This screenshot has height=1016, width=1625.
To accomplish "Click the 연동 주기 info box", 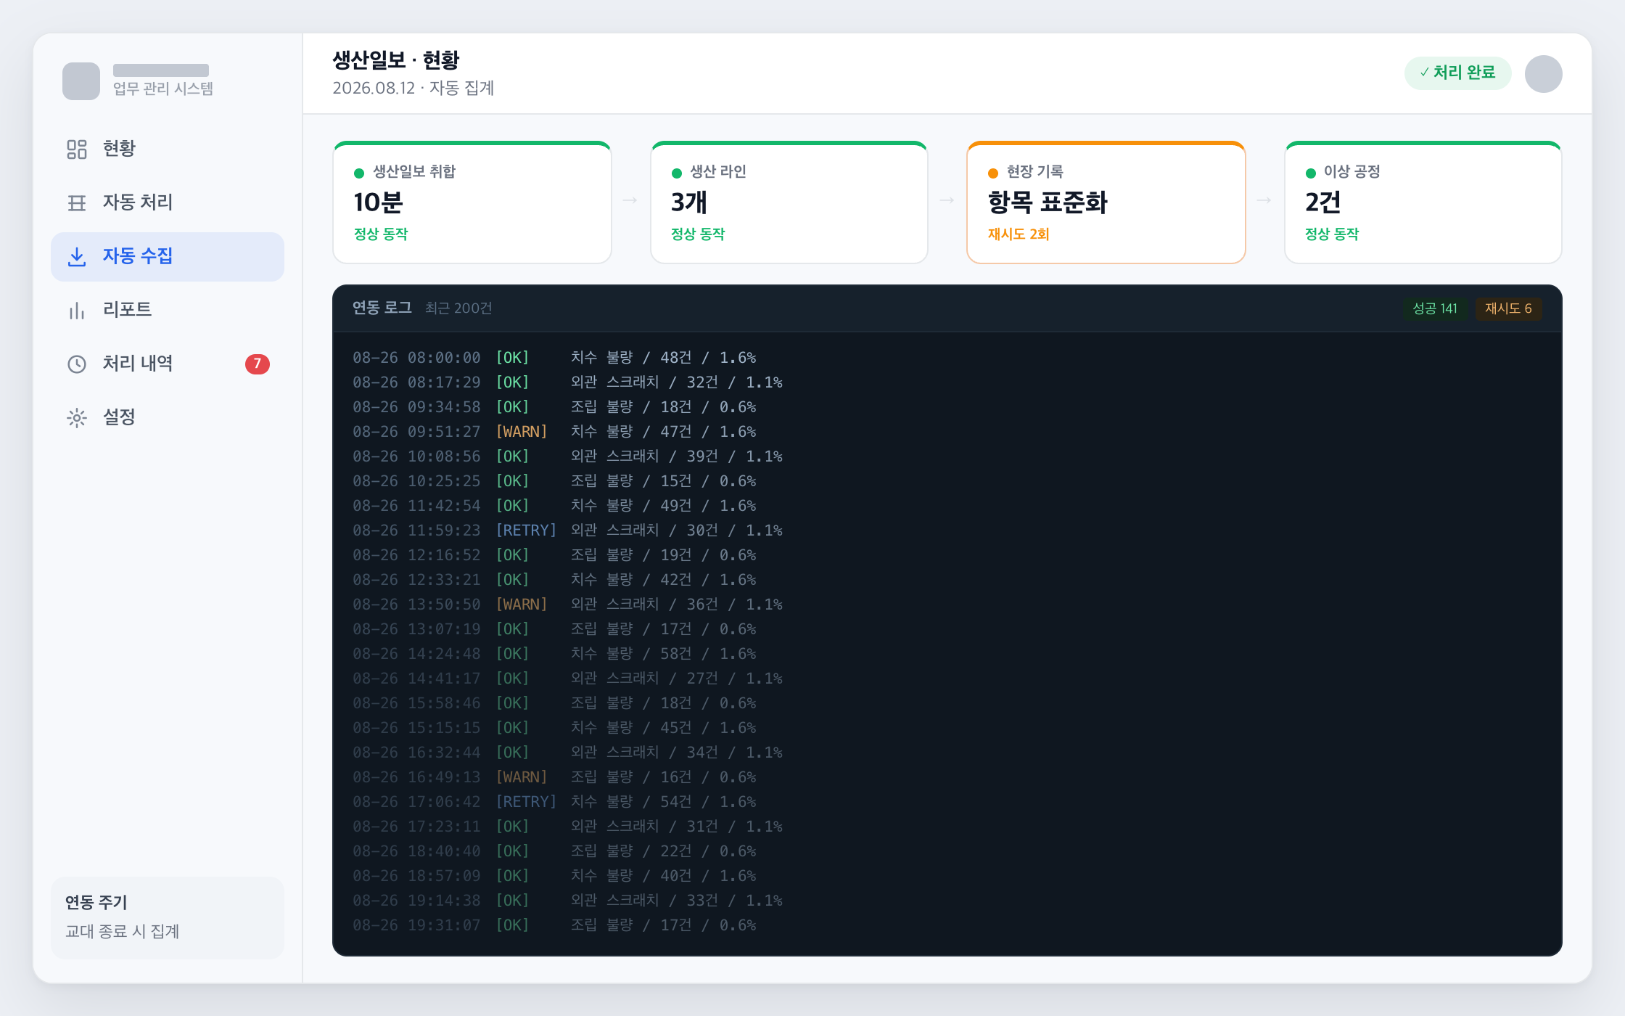I will 168,917.
